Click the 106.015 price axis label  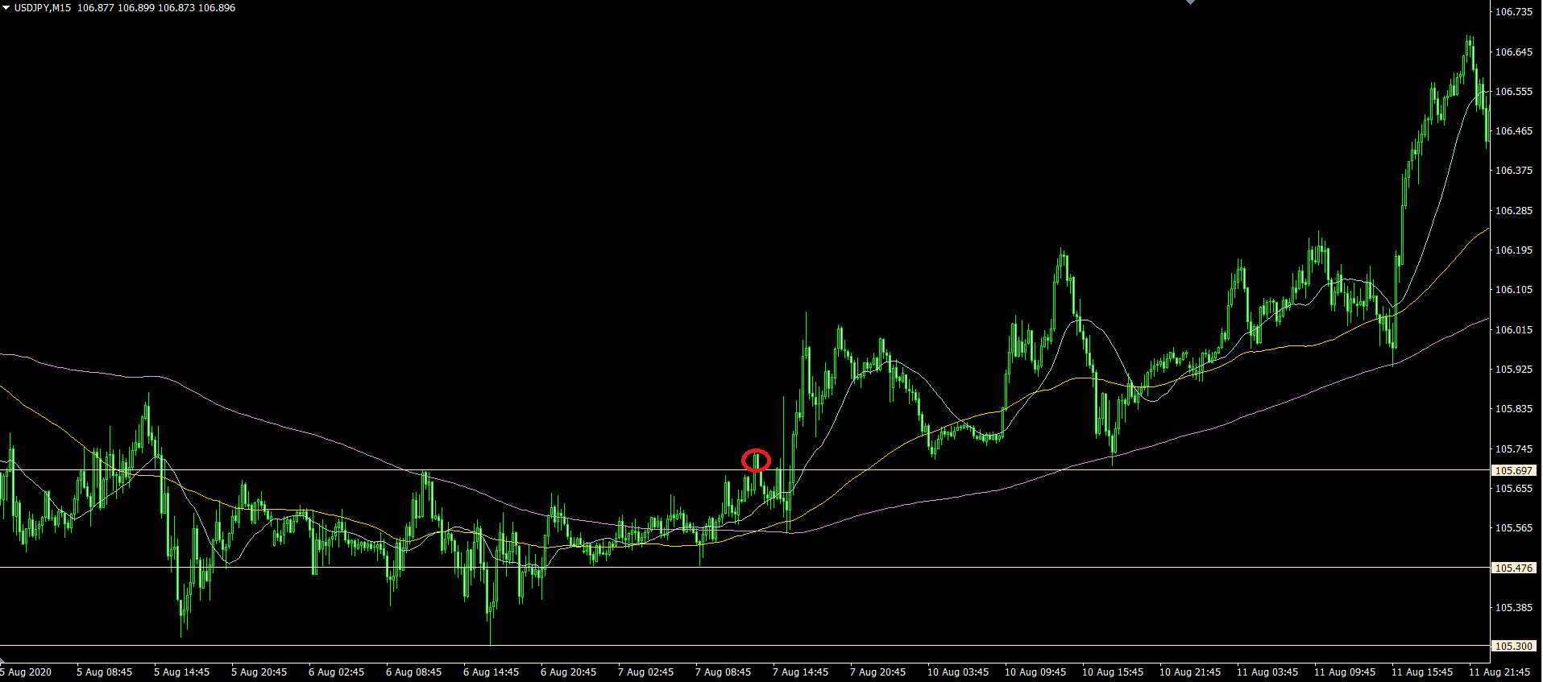(1514, 330)
